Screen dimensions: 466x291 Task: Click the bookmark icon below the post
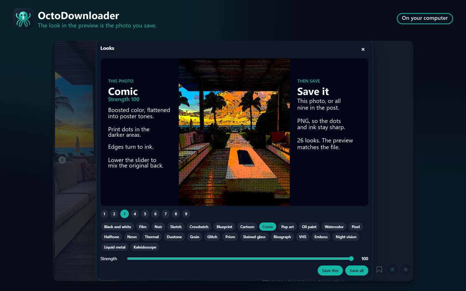(x=379, y=270)
